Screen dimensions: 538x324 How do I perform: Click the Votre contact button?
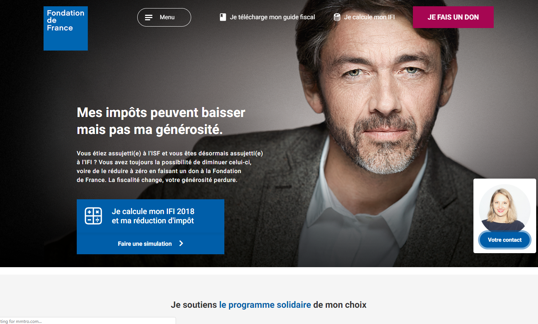click(x=505, y=240)
